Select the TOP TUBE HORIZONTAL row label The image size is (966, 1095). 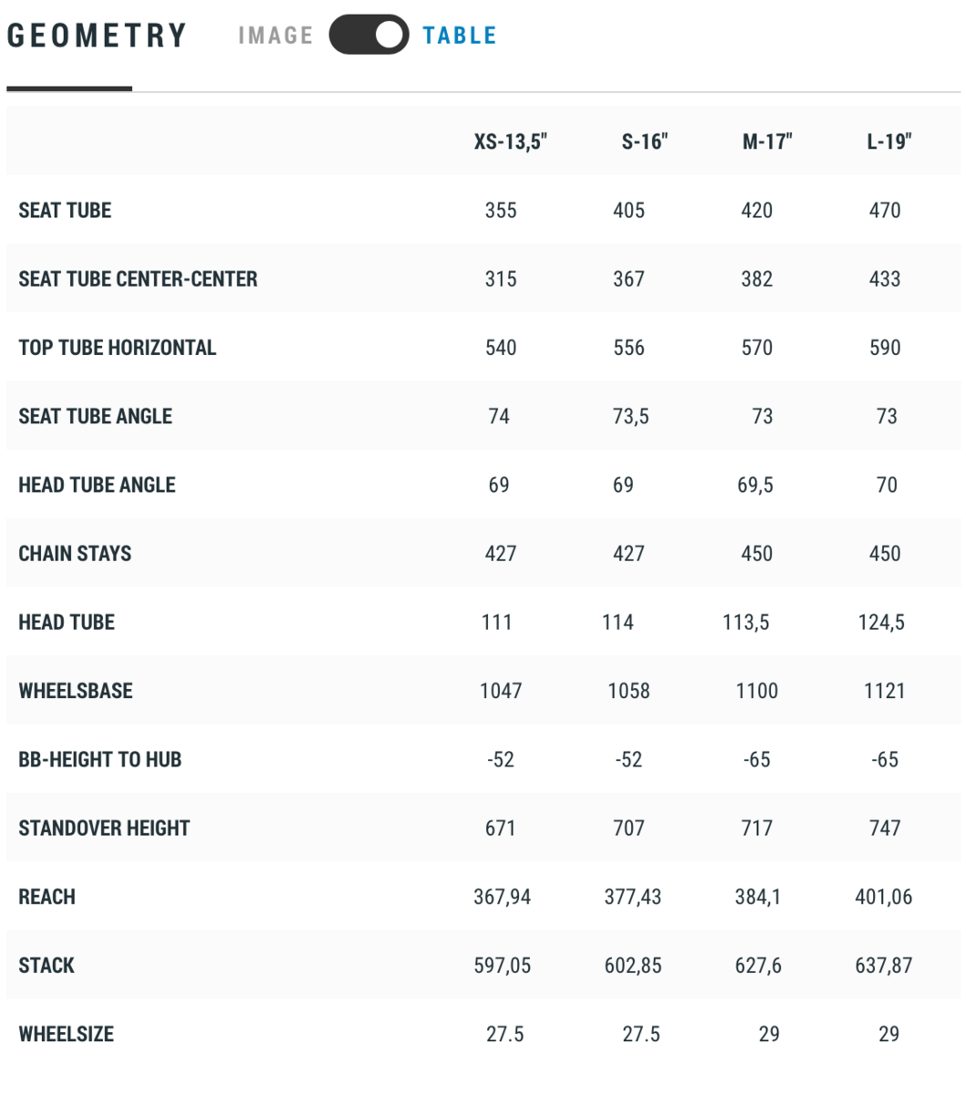coord(118,348)
